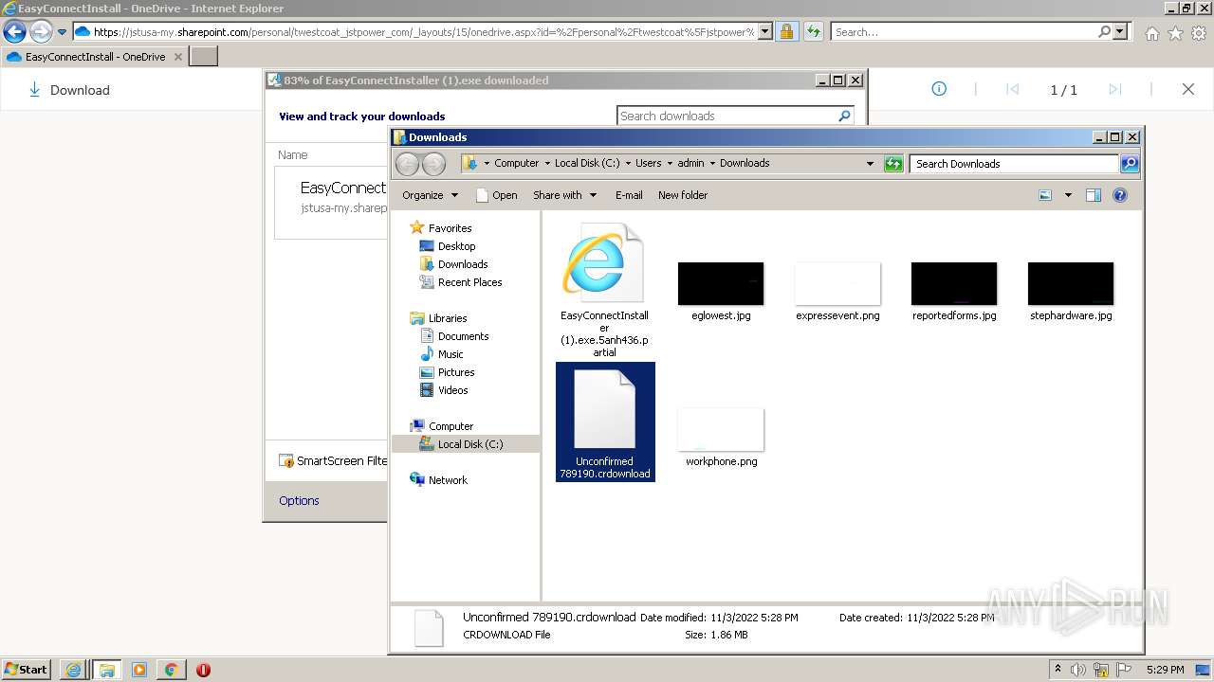
Task: Click the Local Disk (C:) breadcrumb
Action: 587,163
